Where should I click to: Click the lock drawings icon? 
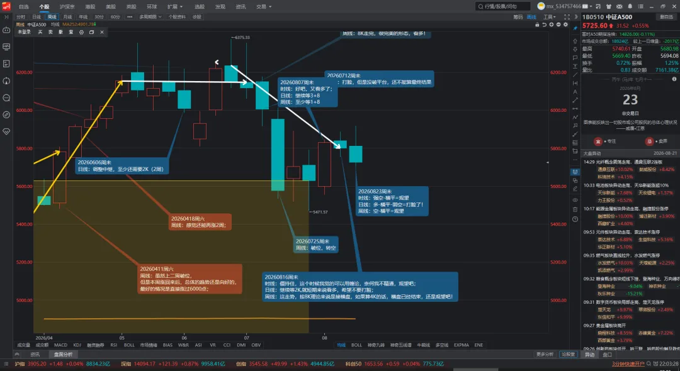tap(537, 25)
